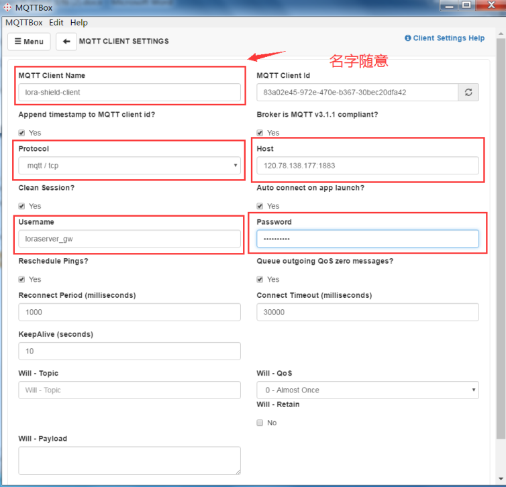This screenshot has height=487, width=506.
Task: Toggle Auto connect on app launch checkbox
Action: pos(260,206)
